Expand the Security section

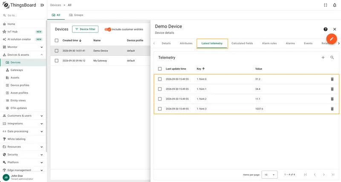pyautogui.click(x=23, y=155)
